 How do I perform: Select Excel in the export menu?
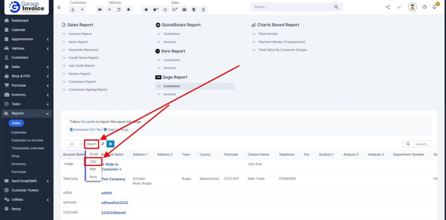click(94, 154)
